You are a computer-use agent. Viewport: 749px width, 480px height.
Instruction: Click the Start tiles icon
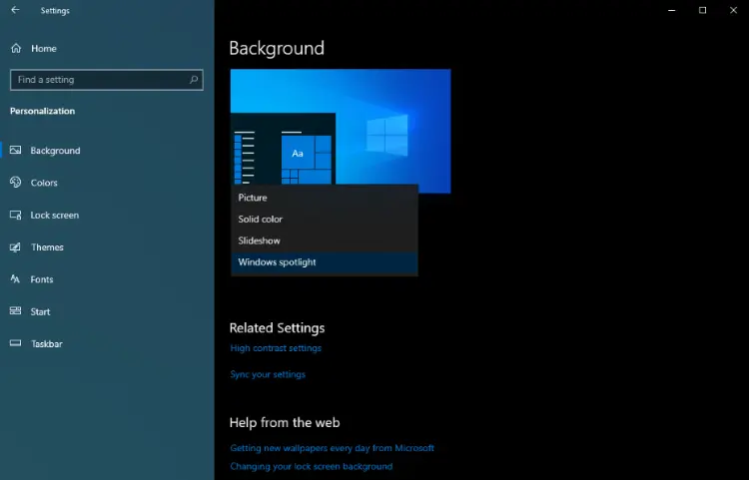(x=15, y=311)
